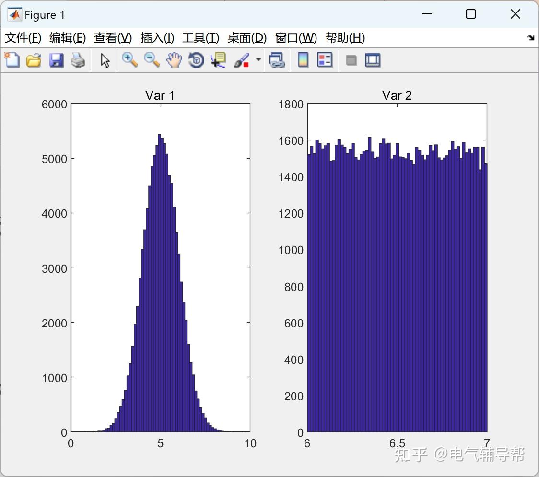Click the 6.5 x-axis tick label
Image resolution: width=539 pixels, height=477 pixels.
click(397, 443)
